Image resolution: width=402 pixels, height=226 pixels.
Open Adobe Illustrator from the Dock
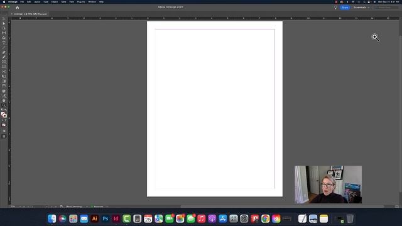tap(95, 218)
